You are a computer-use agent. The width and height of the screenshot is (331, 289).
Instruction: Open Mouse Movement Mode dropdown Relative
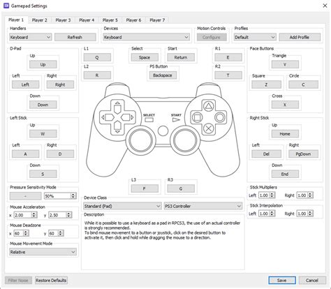click(x=43, y=252)
